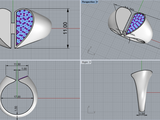The image size is (160, 120).
Task: Select the 1.50 thickness dimension label
Action: pos(16,109)
